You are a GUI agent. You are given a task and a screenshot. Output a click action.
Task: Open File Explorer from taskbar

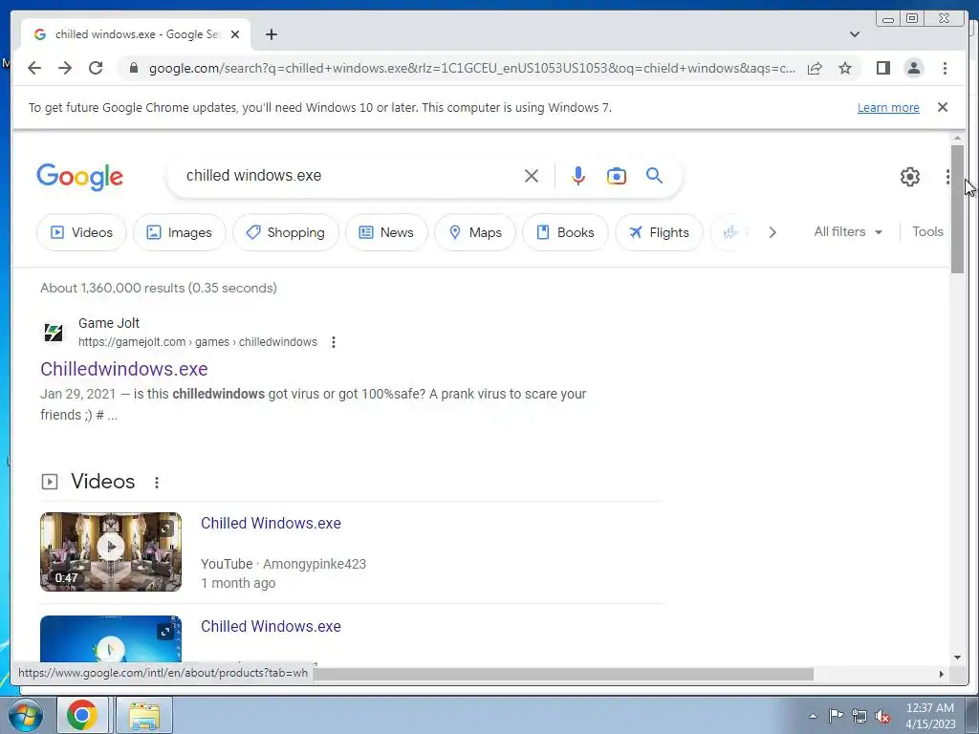[x=144, y=715]
